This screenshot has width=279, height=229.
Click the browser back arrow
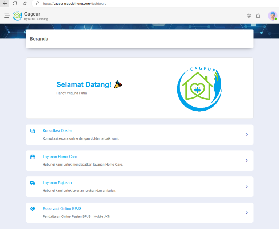pyautogui.click(x=5, y=3)
